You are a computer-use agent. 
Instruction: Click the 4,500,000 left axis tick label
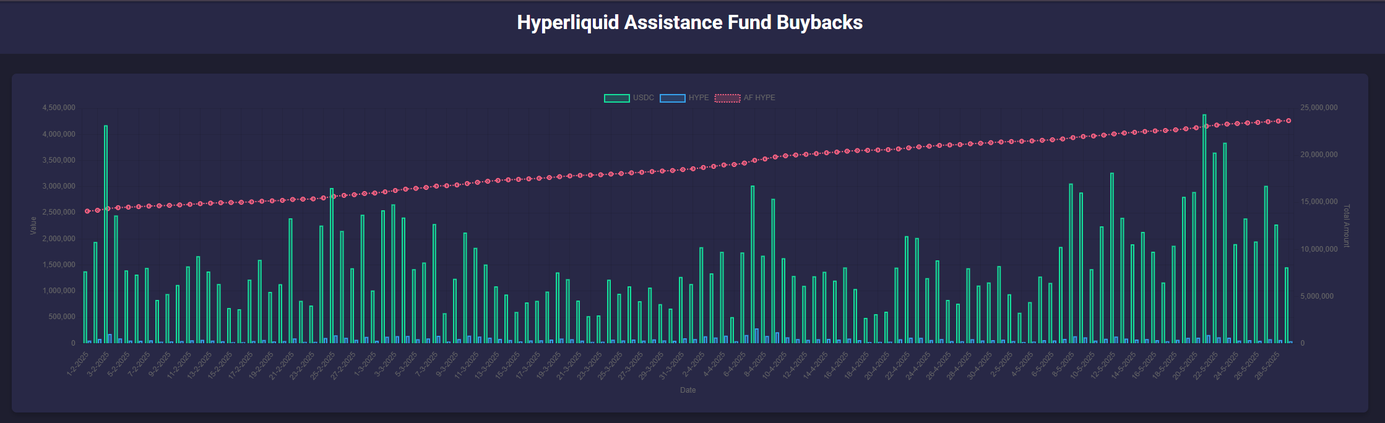(59, 108)
